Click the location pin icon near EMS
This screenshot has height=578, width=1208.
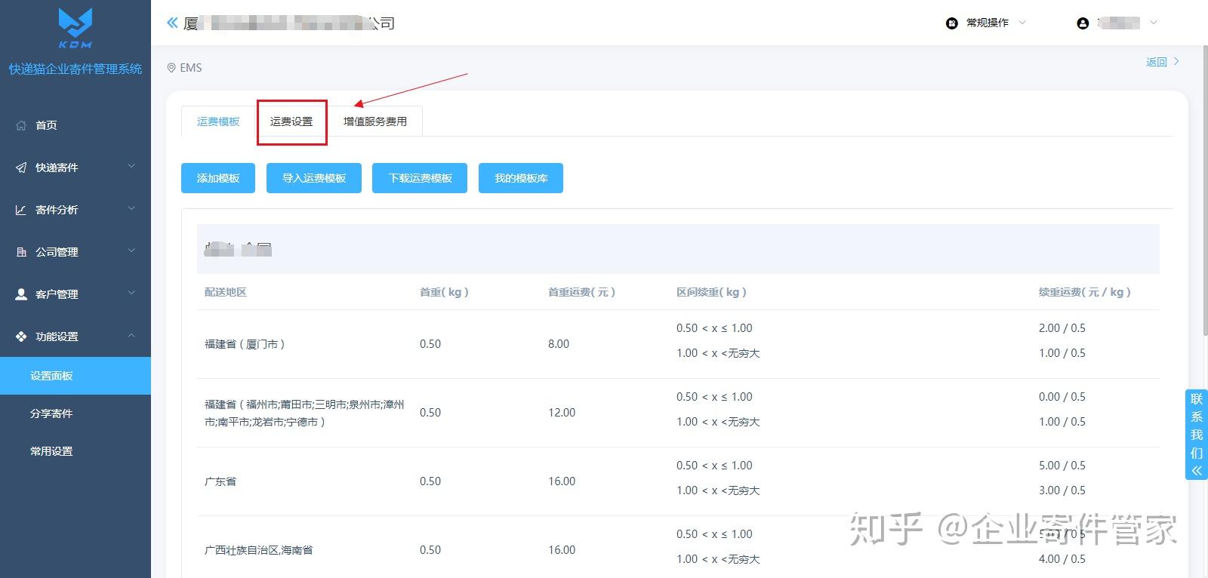pos(171,68)
